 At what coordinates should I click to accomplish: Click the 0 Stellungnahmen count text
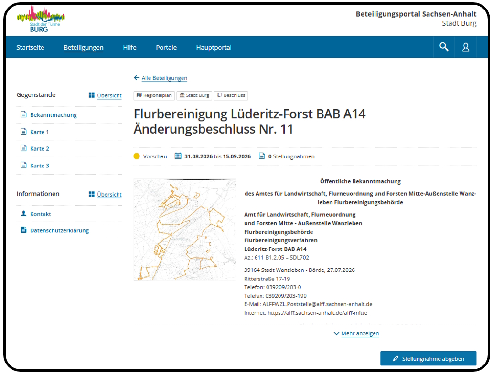click(x=291, y=156)
